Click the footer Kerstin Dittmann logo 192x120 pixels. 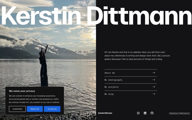tap(105, 113)
